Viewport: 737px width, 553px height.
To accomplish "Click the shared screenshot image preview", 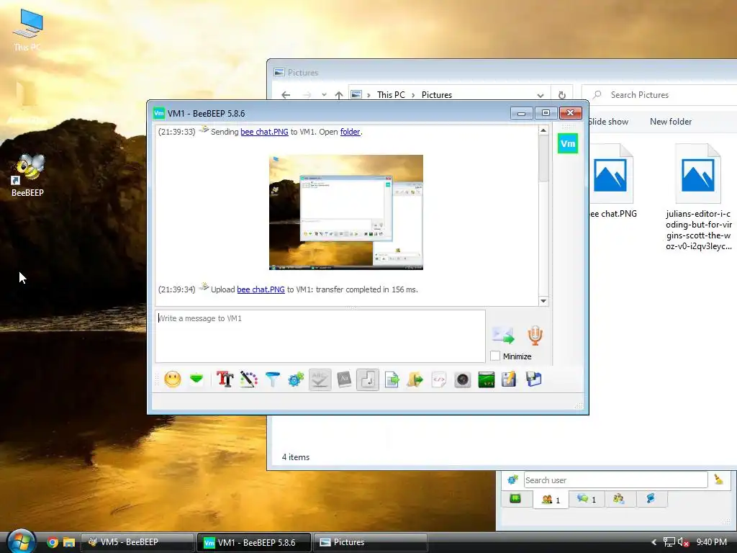I will coord(346,212).
